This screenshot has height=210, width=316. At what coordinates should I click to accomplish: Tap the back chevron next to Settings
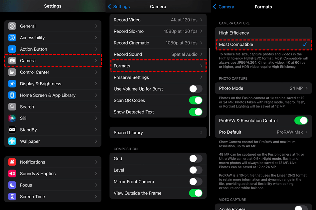coord(109,7)
